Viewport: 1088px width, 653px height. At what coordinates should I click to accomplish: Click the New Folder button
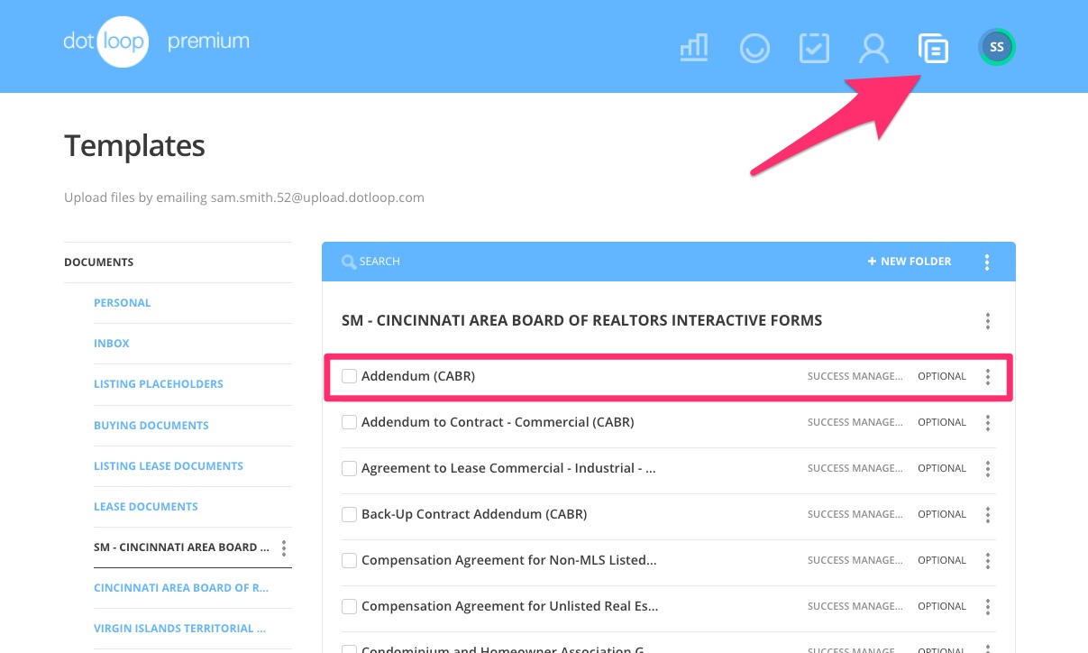click(x=910, y=262)
